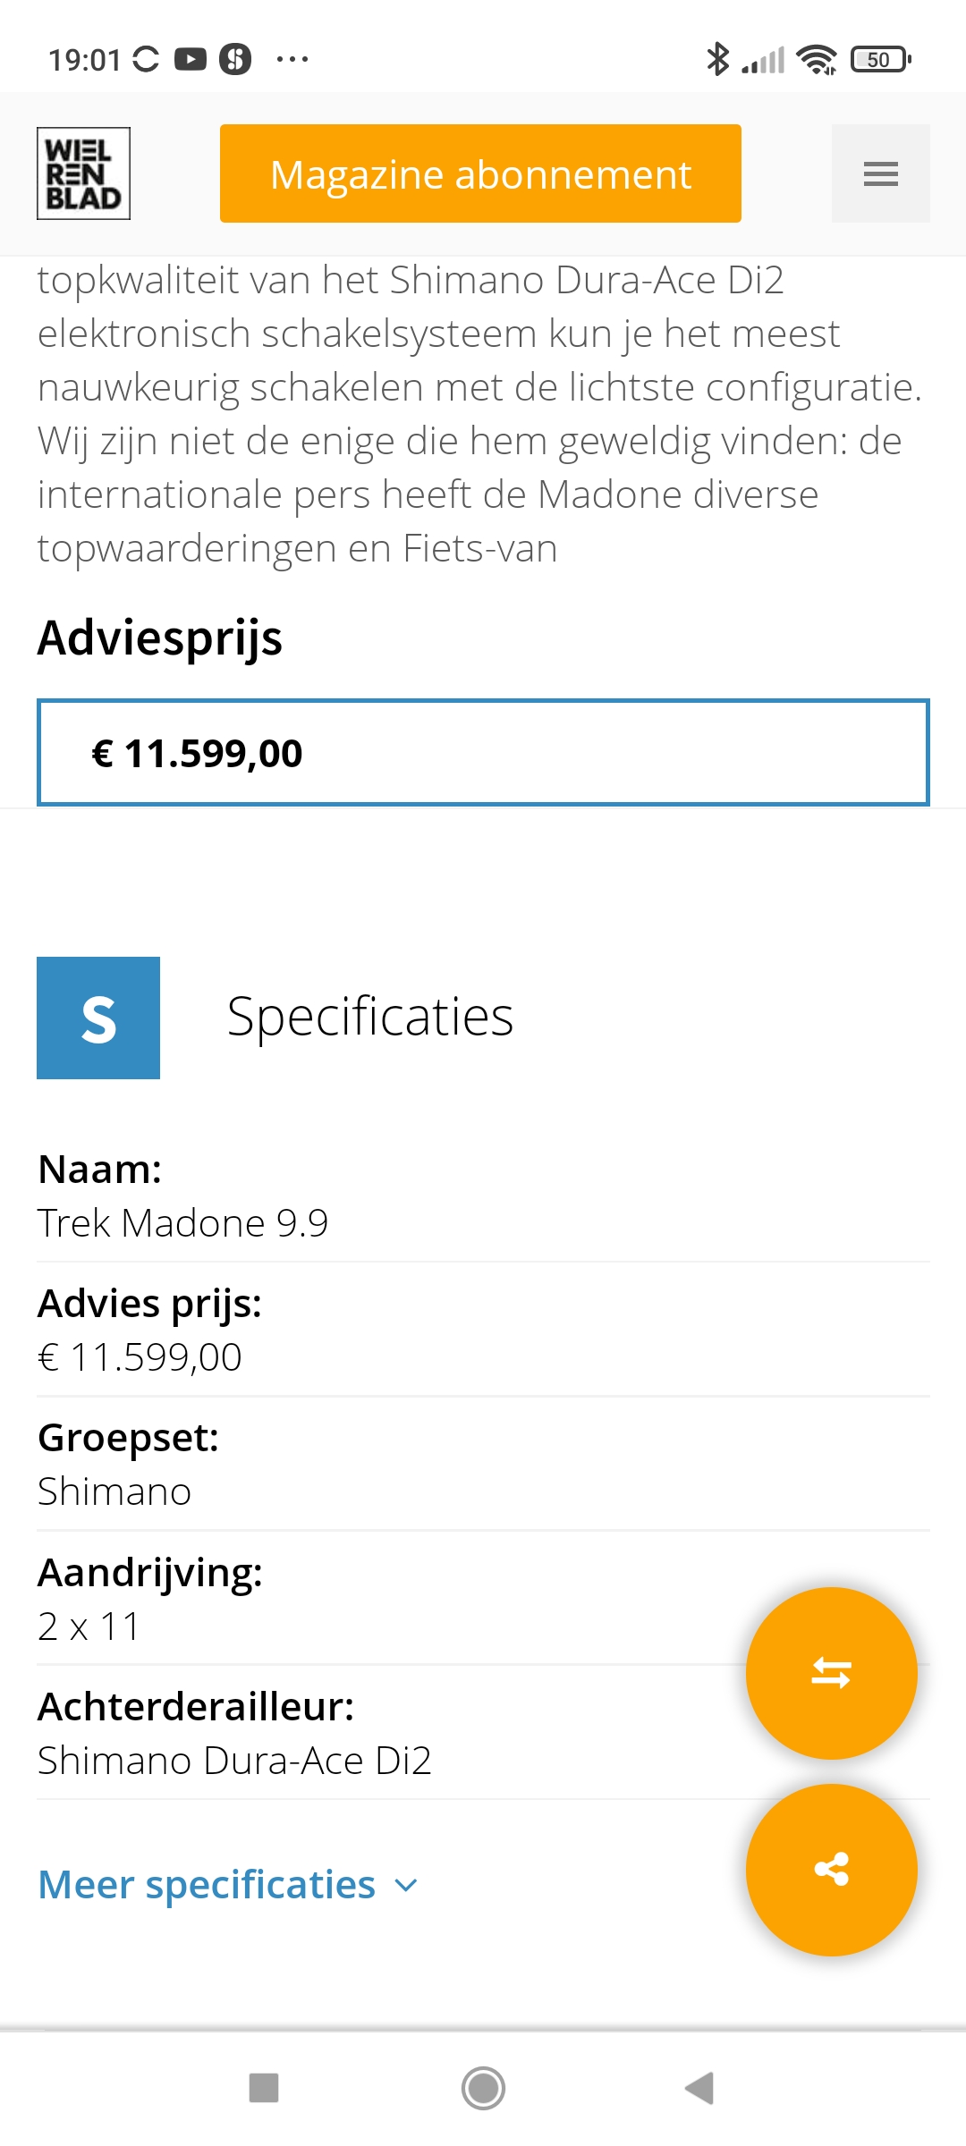The width and height of the screenshot is (966, 2146).
Task: Open the Wielrenblad logo homepage
Action: (83, 173)
